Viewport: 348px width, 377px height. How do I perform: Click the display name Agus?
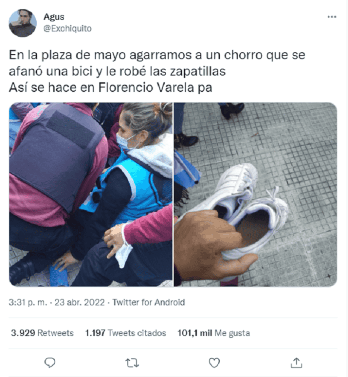pyautogui.click(x=54, y=17)
